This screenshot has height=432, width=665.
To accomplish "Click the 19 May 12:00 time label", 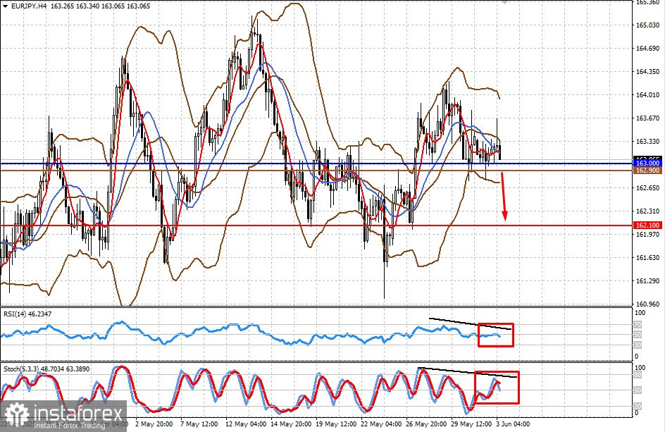I will point(336,424).
